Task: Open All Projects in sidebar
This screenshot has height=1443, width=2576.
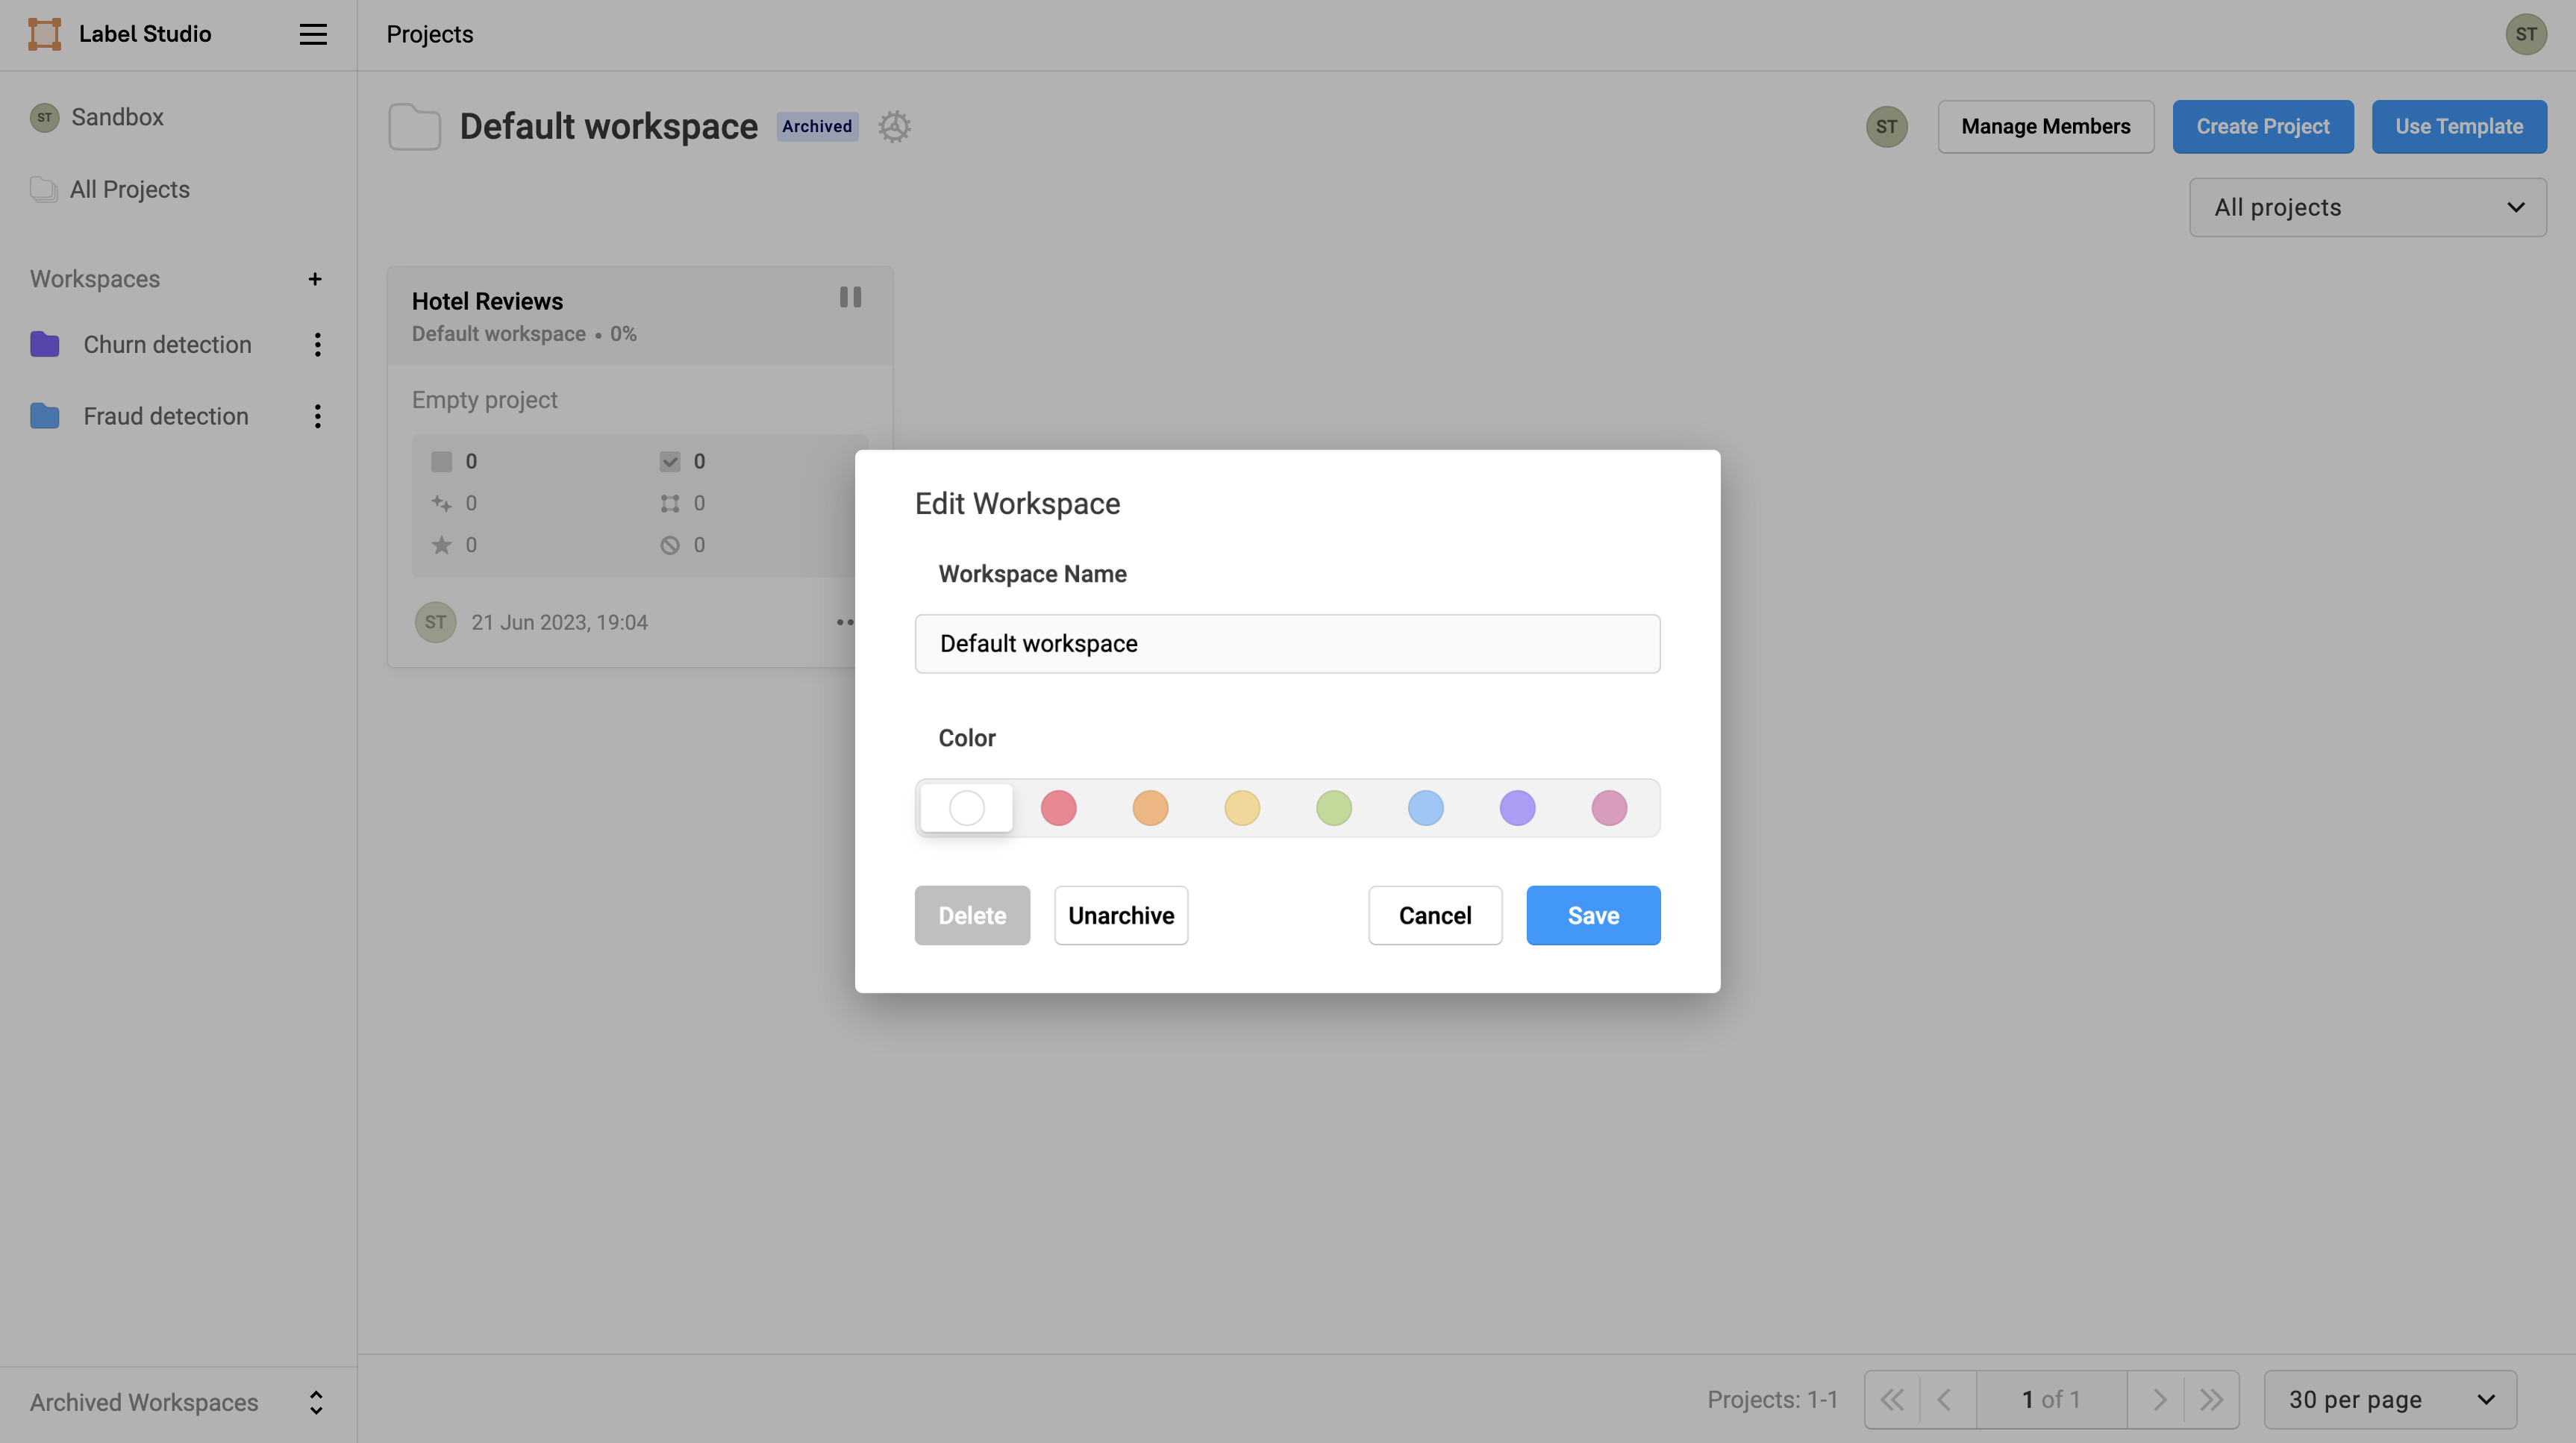Action: click(x=129, y=190)
